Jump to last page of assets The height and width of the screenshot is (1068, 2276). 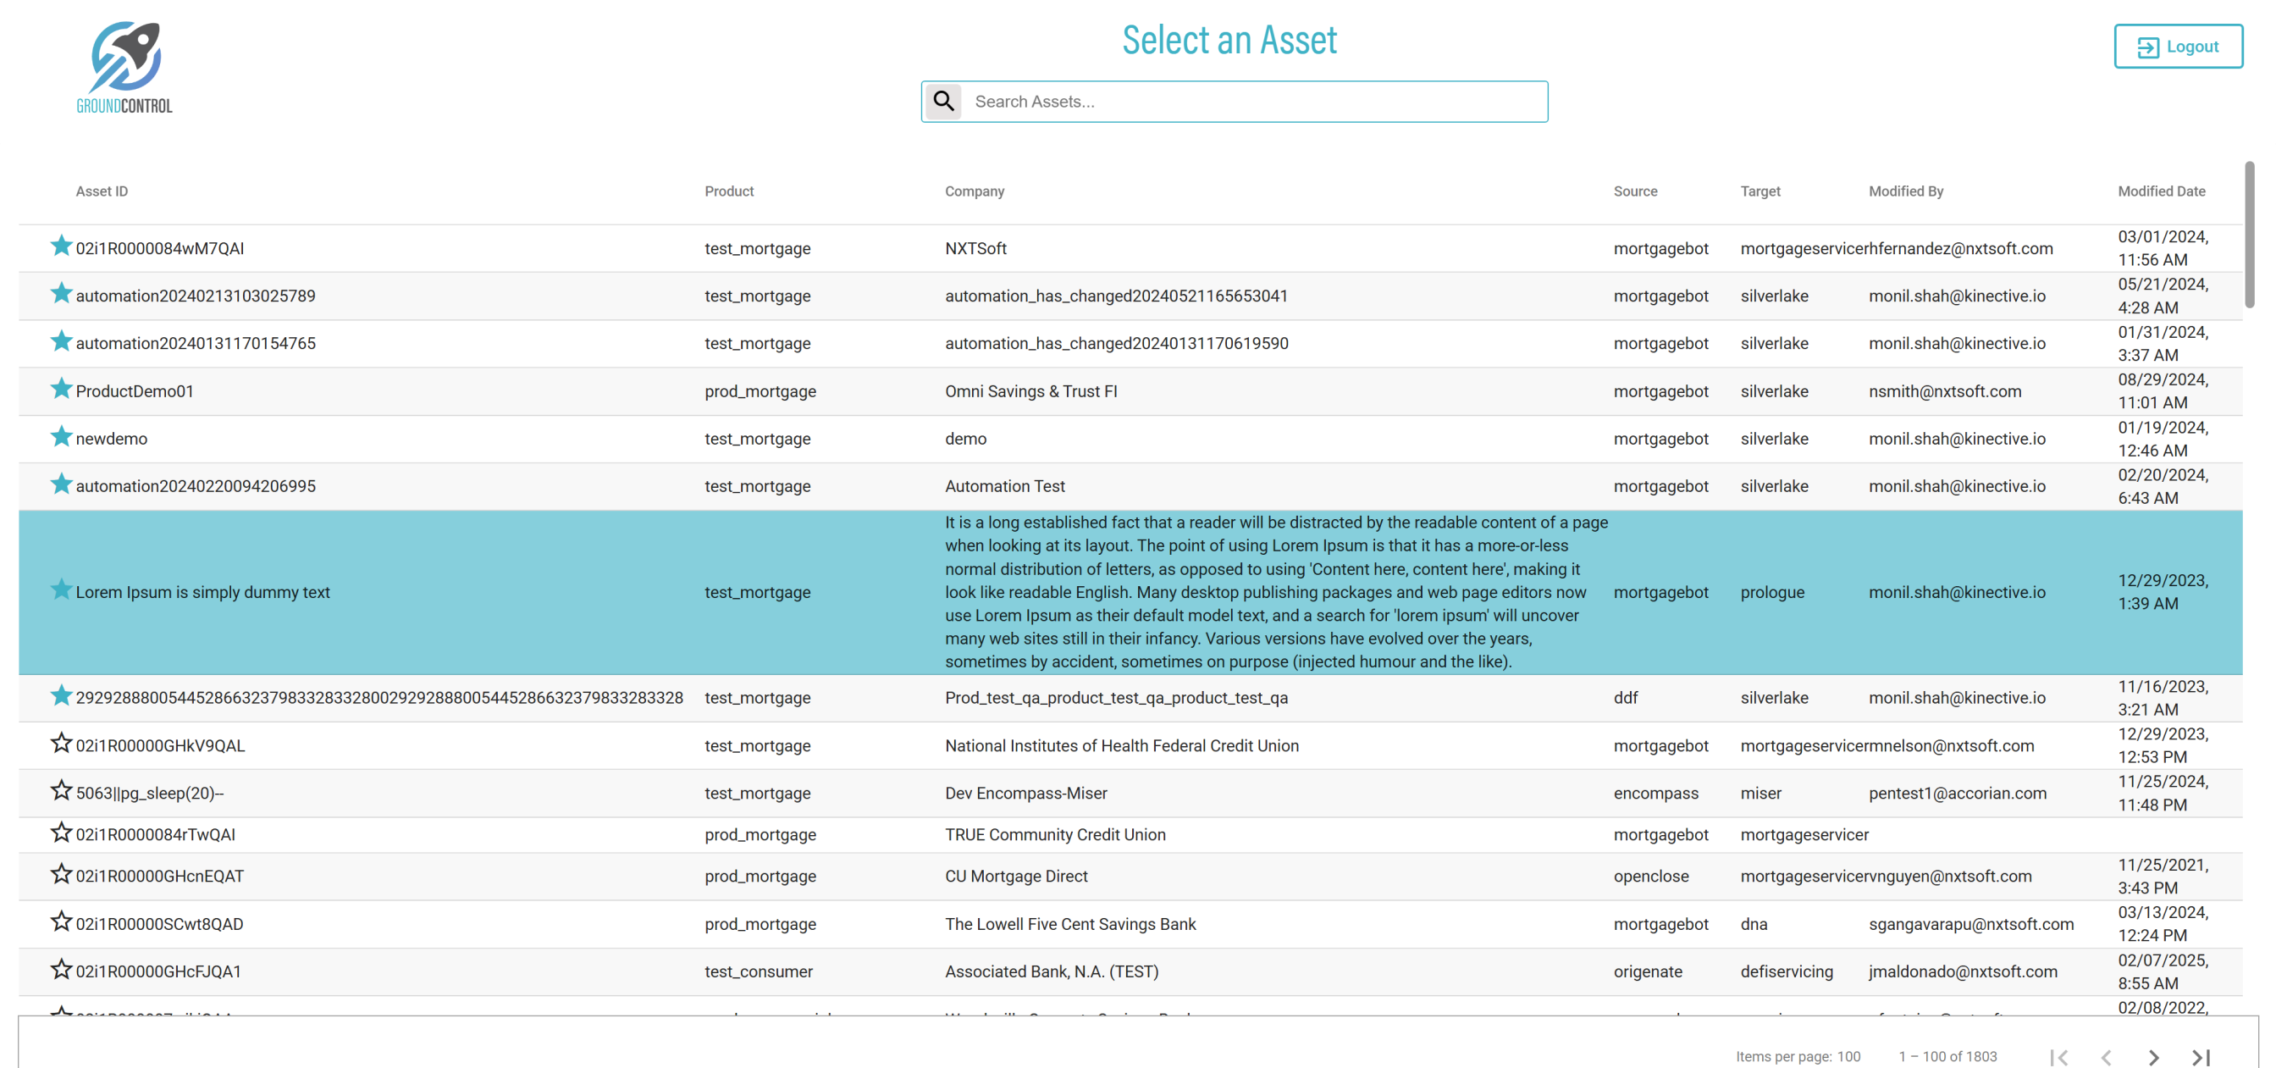pos(2200,1056)
